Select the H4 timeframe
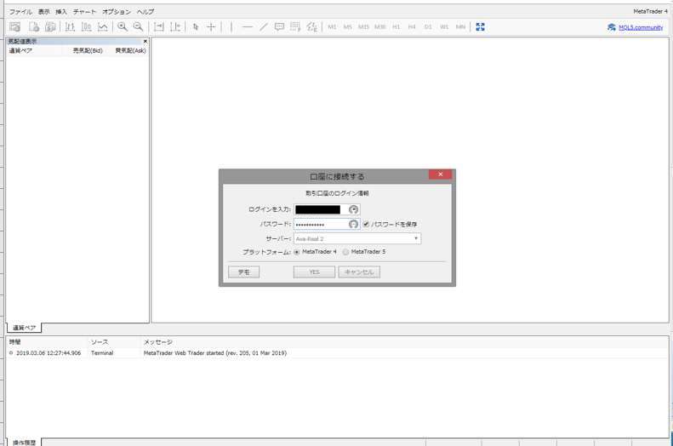This screenshot has height=446, width=673. click(x=412, y=27)
